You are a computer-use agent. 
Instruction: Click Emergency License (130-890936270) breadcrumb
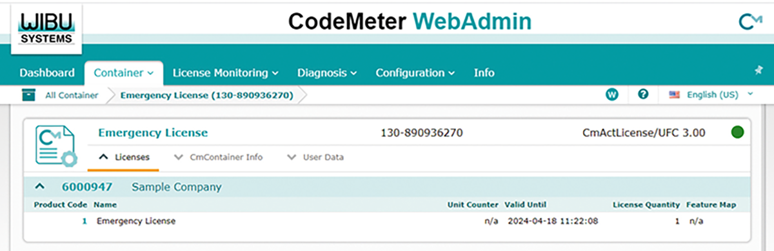[207, 95]
